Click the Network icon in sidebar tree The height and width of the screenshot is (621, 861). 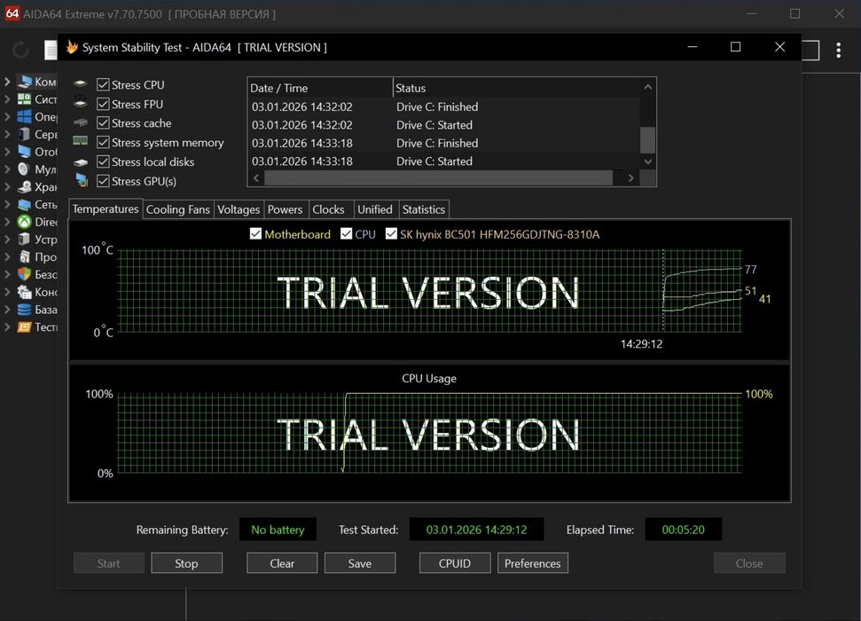click(24, 204)
